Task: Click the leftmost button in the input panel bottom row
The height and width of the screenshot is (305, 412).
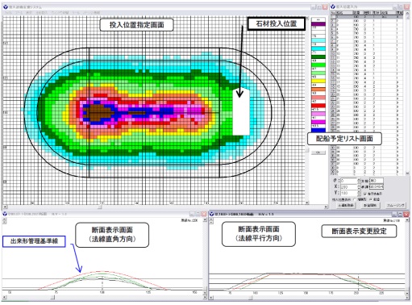Action: click(346, 205)
